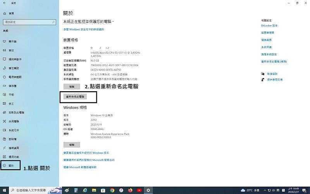Open Remote Desktop (遠端桌面) in left sidebar
Viewport: 310px width, 194px height.
(x=11, y=148)
